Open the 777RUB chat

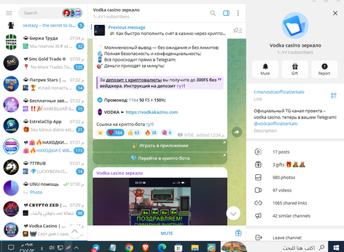[43, 167]
